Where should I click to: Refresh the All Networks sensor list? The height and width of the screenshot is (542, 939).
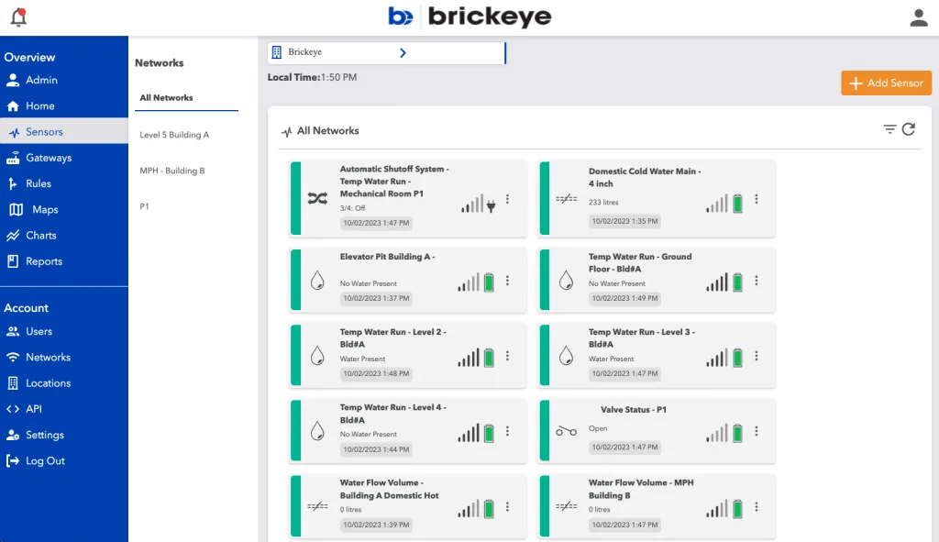click(x=909, y=129)
